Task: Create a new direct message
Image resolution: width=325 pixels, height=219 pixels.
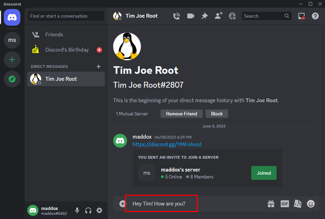Action: pos(99,67)
